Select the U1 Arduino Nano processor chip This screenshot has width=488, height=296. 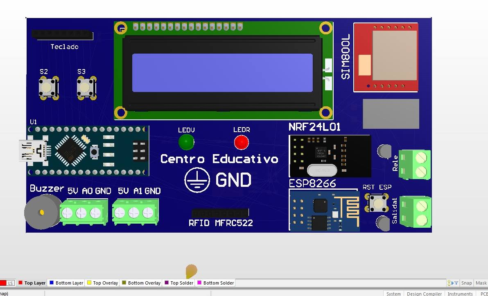[x=71, y=150]
